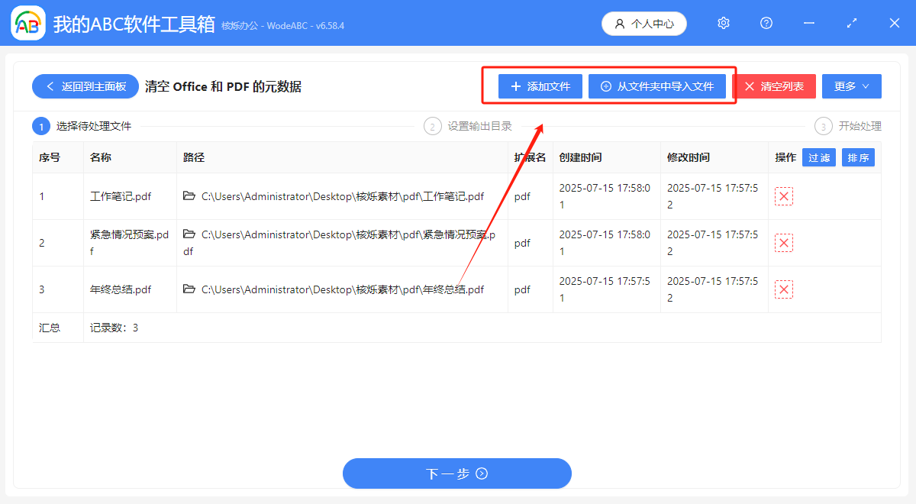
Task: Close the app window with X
Action: [895, 24]
